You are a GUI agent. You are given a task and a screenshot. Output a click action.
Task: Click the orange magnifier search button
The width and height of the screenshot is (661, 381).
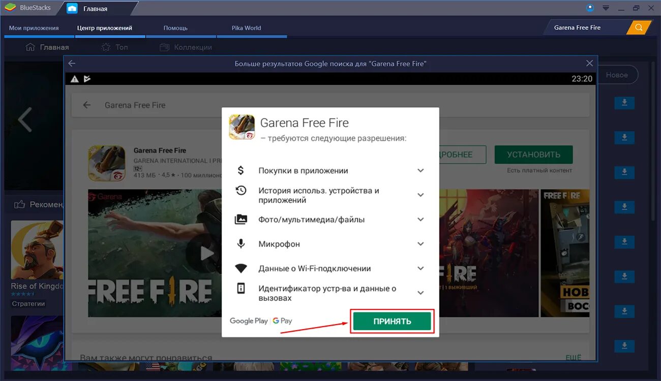point(639,27)
